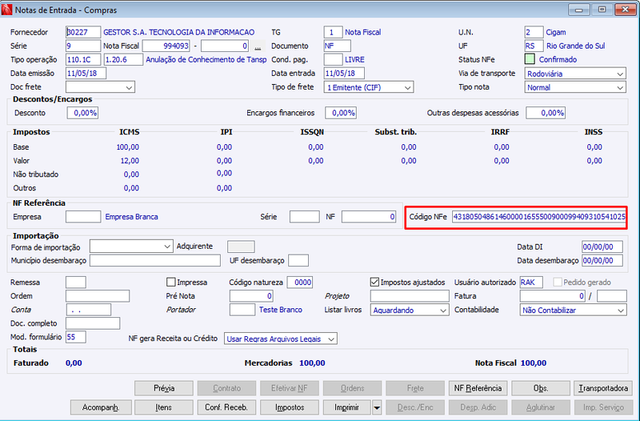Open the Listar livros dropdown
Image resolution: width=640 pixels, height=421 pixels.
point(410,310)
